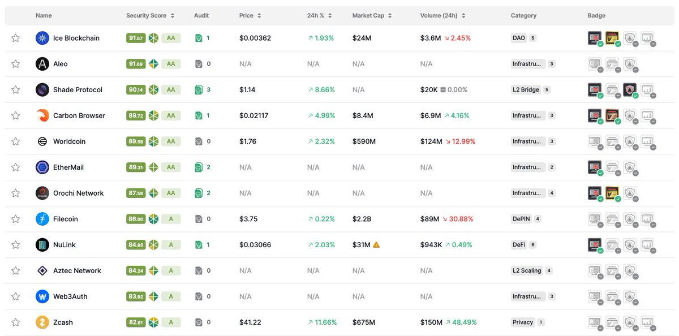Click third badge icon for Shade Protocol
The width and height of the screenshot is (679, 336).
630,90
